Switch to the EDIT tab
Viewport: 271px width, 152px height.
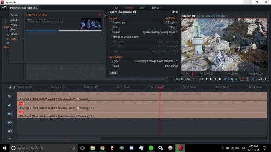129,8
